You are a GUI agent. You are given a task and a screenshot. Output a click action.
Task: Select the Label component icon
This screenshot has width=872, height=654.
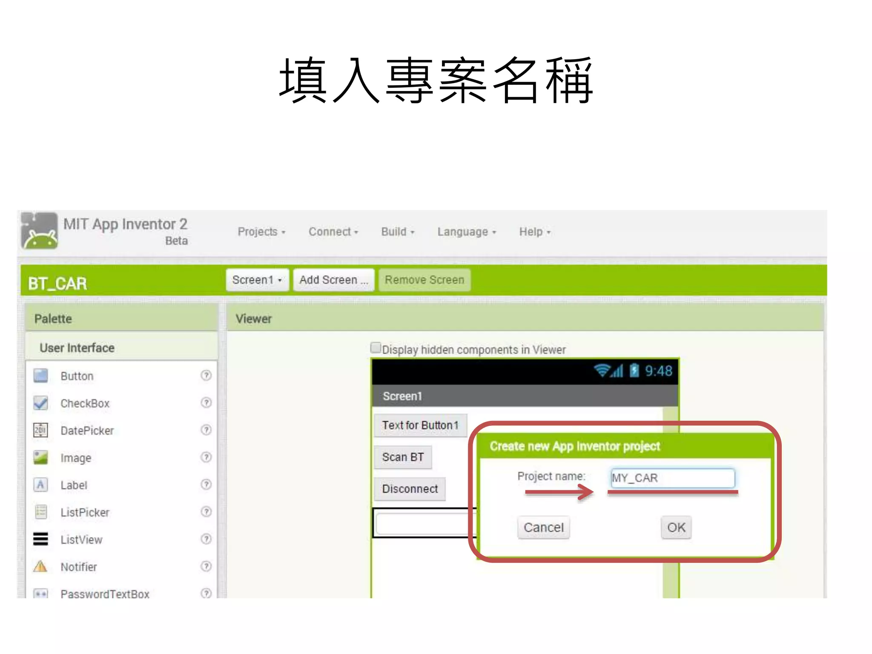(40, 485)
